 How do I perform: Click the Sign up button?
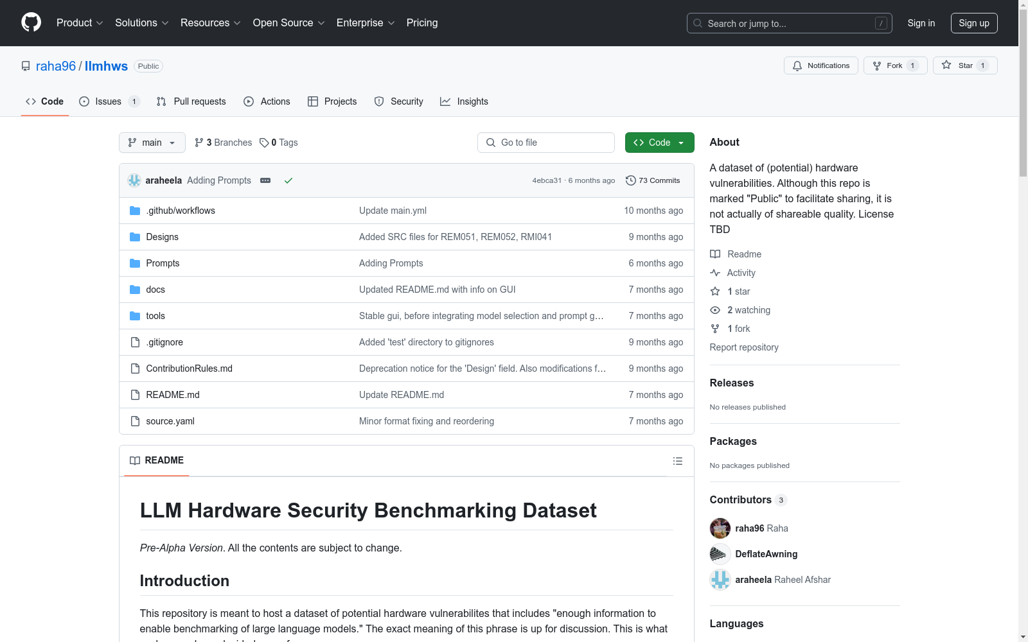click(x=974, y=23)
